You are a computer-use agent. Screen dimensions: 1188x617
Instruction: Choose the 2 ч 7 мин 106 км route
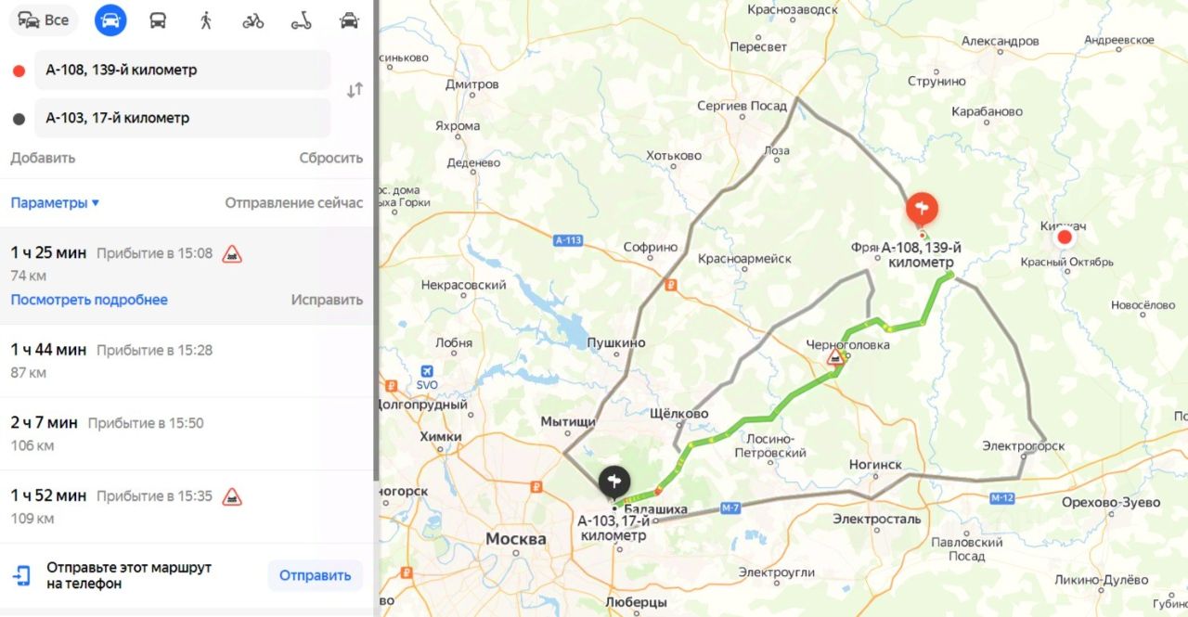point(187,433)
